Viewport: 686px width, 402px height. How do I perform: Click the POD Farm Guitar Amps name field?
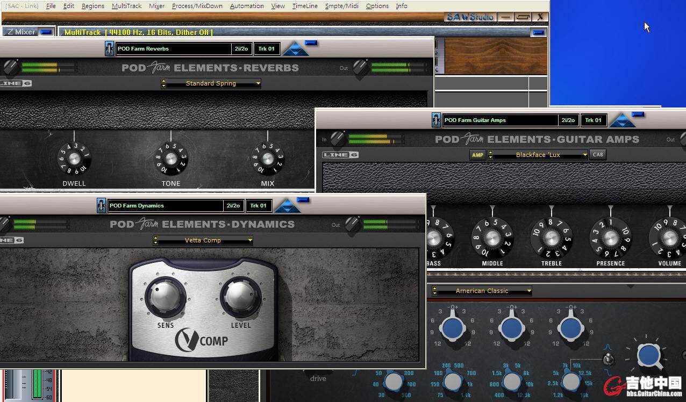coord(500,120)
